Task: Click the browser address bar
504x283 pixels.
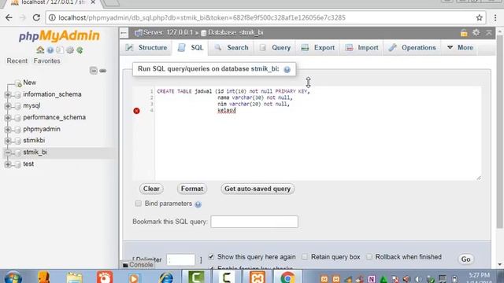Action: click(266, 17)
